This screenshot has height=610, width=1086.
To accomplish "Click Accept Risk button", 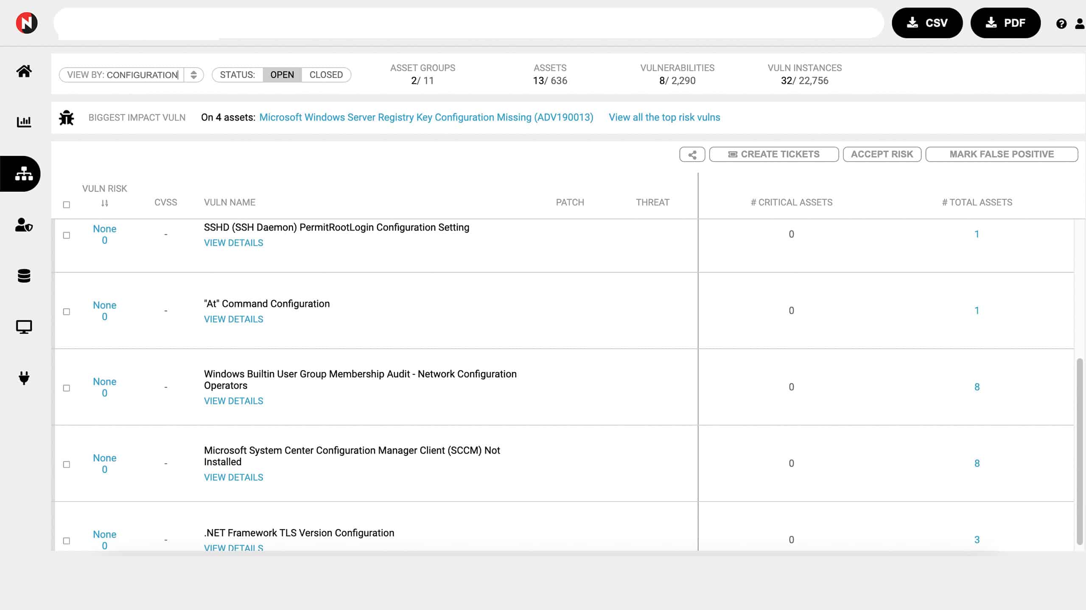I will 882,154.
